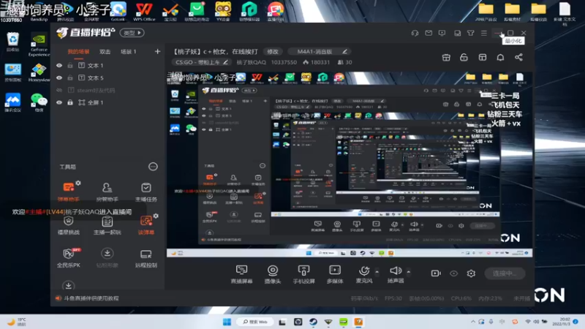Open the 主播任务 tool
585x329 pixels.
[x=146, y=192]
